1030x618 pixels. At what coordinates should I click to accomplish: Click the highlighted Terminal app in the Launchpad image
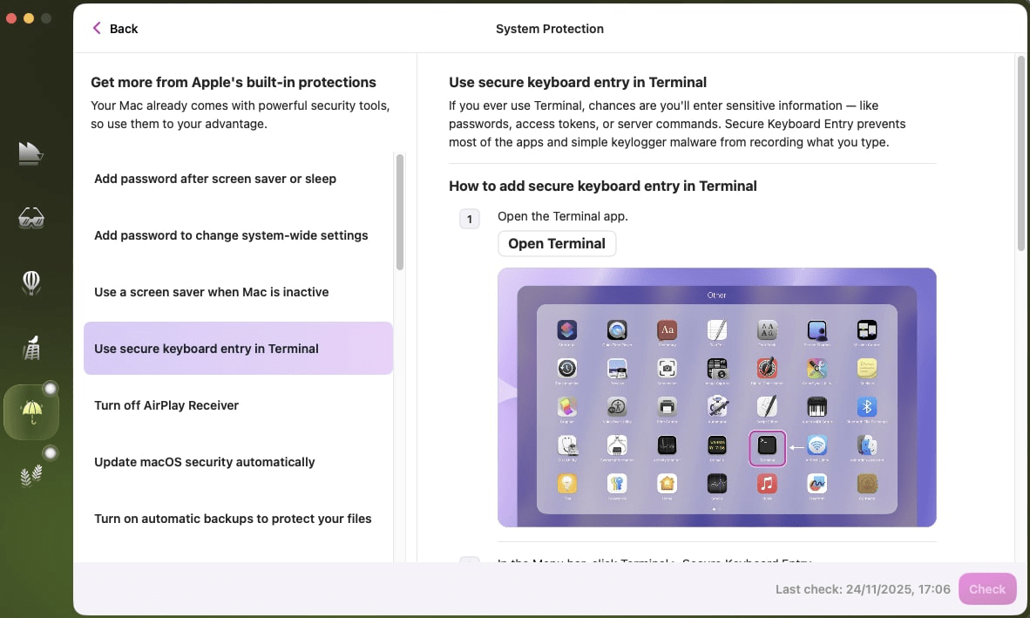click(768, 448)
